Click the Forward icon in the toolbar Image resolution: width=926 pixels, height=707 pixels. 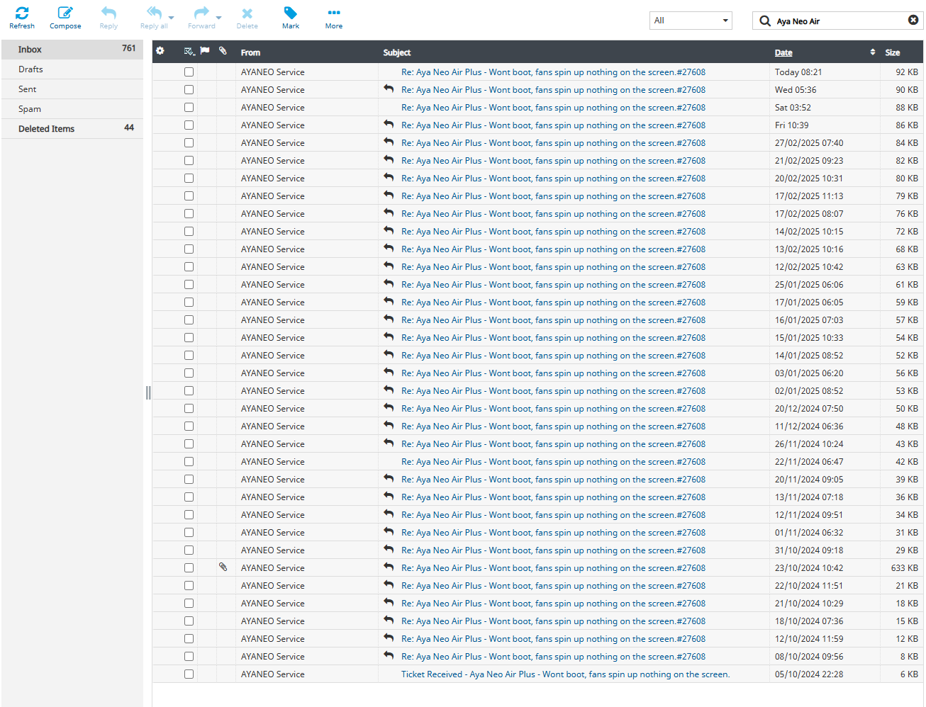[201, 13]
